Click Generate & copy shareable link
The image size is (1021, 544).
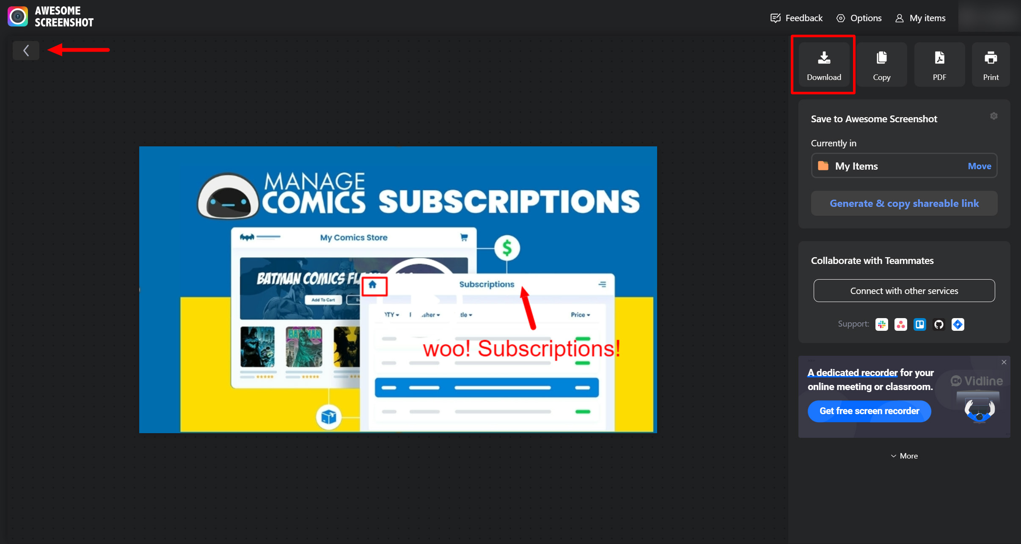(904, 203)
